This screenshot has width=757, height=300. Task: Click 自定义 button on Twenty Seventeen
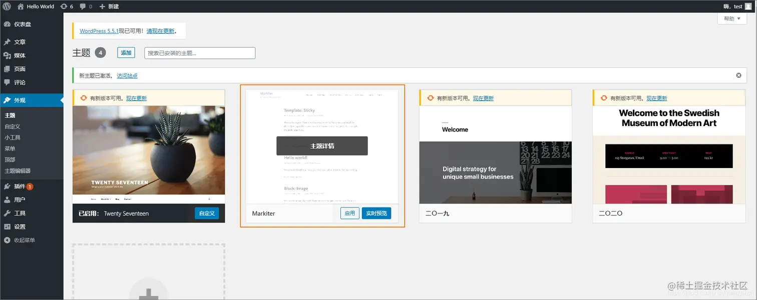[207, 213]
